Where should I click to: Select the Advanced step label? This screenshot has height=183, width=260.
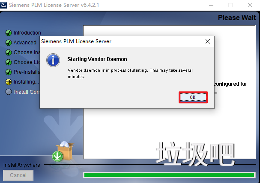tap(25, 43)
